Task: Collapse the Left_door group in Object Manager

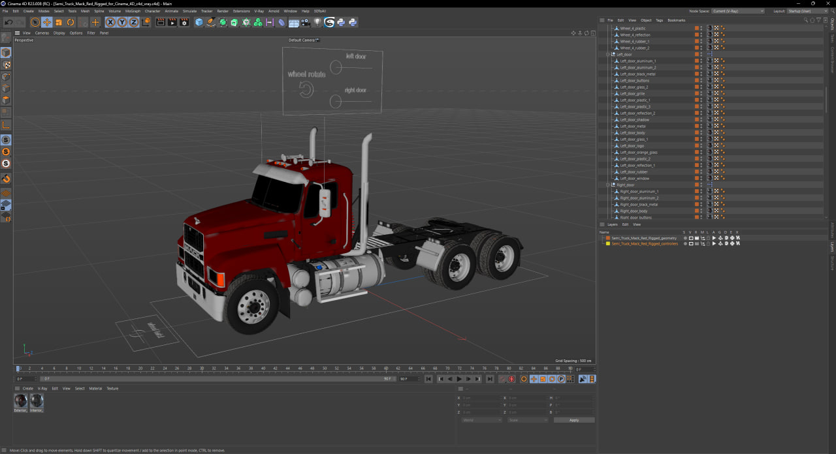Action: coord(607,54)
